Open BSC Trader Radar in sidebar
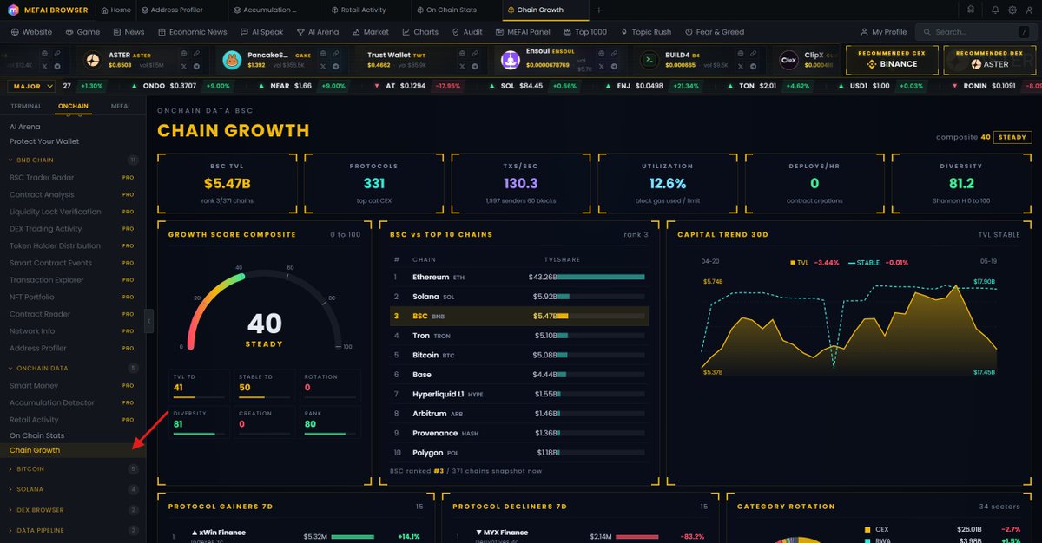 click(73, 177)
